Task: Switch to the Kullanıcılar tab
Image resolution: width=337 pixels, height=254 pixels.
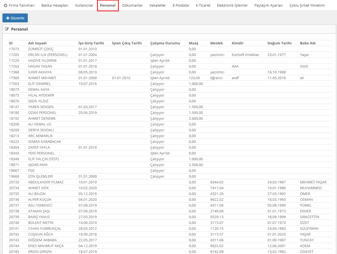Action: tap(84, 6)
